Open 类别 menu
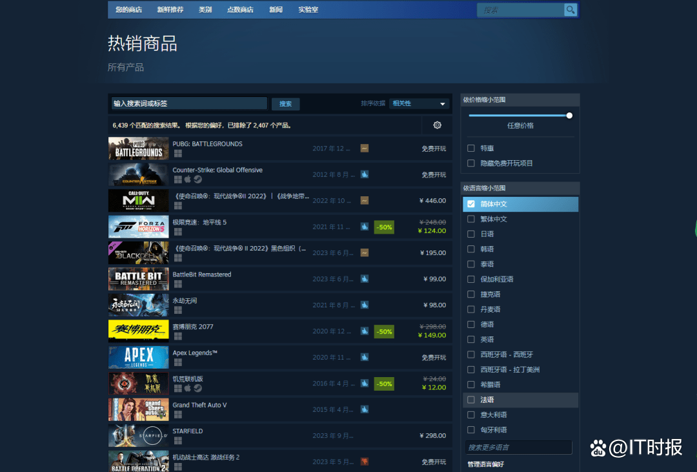Image resolution: width=697 pixels, height=472 pixels. [205, 10]
